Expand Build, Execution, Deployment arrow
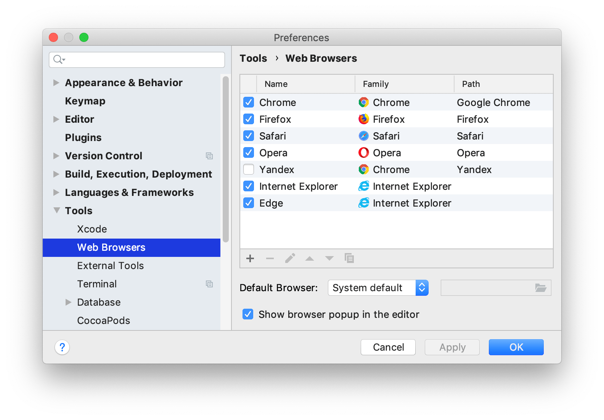 click(x=56, y=174)
